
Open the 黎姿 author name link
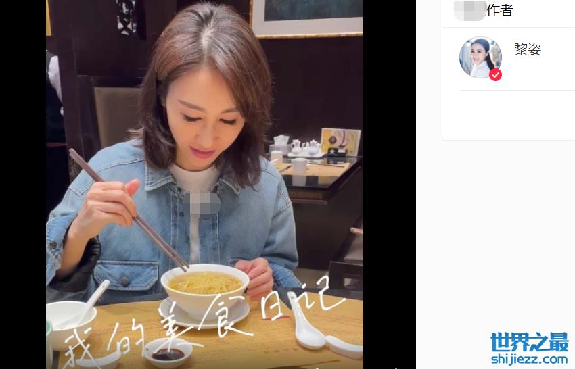pyautogui.click(x=528, y=49)
